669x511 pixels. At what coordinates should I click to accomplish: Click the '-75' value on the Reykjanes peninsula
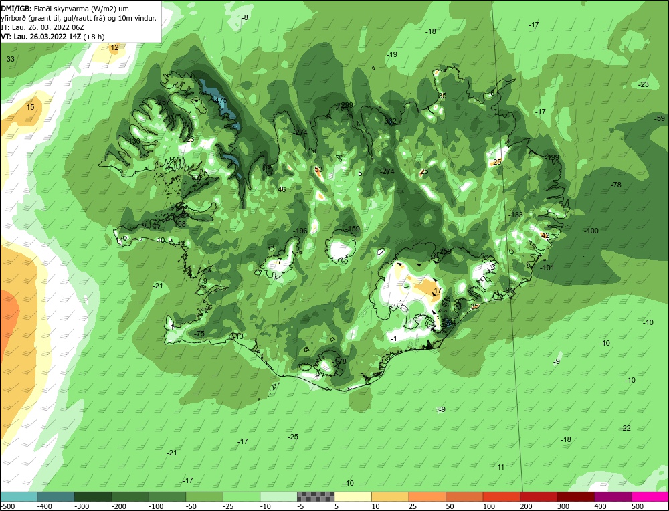coord(199,334)
